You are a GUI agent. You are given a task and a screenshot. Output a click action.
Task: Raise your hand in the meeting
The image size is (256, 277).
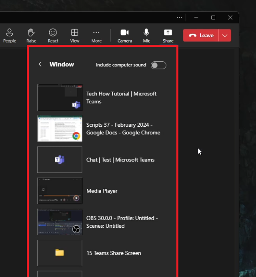(31, 35)
